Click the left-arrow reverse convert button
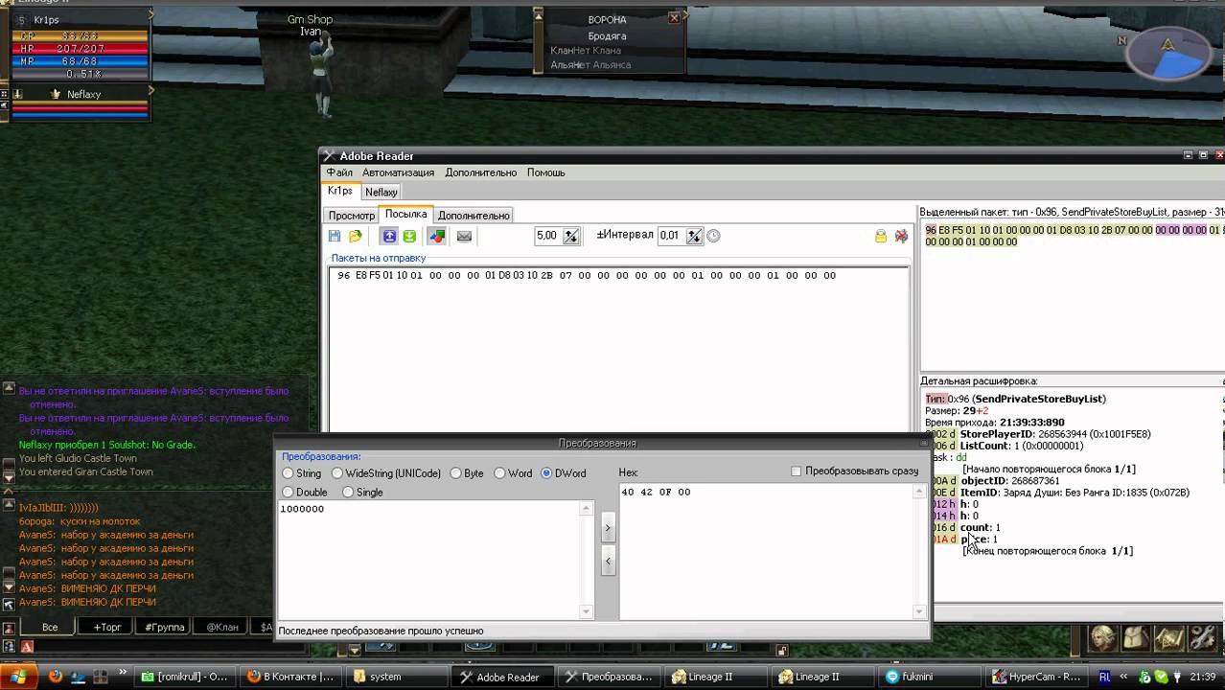 click(607, 561)
